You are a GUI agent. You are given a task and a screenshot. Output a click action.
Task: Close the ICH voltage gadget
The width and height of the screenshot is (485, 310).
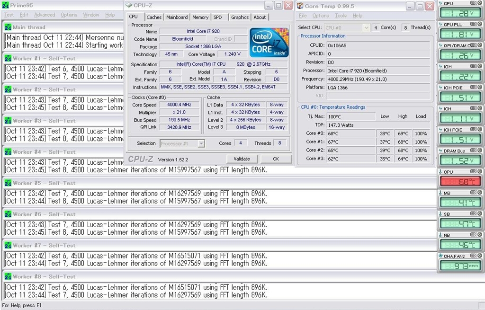click(x=480, y=108)
